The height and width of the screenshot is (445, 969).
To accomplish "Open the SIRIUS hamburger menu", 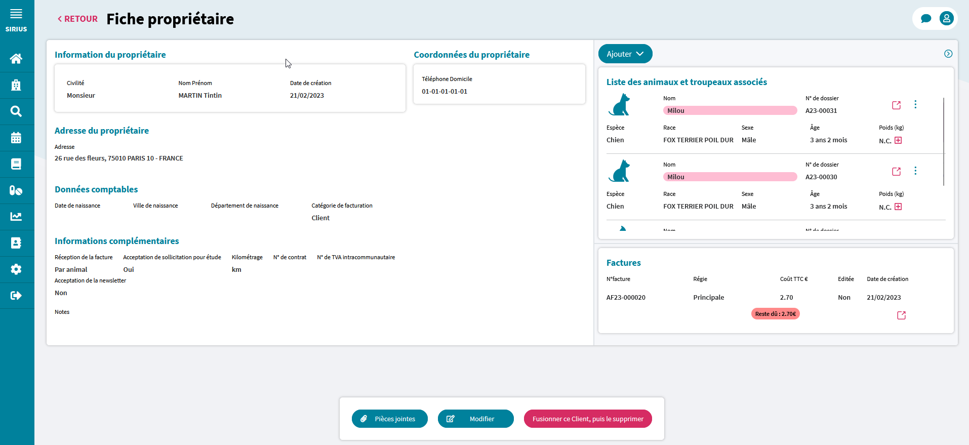I will pyautogui.click(x=16, y=14).
